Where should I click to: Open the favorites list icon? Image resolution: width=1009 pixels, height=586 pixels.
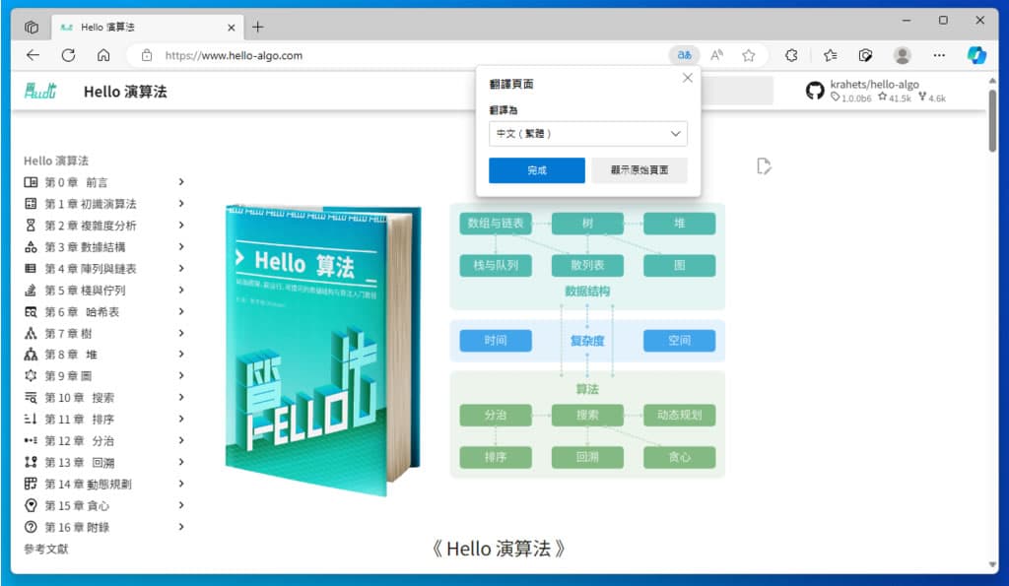pyautogui.click(x=830, y=55)
